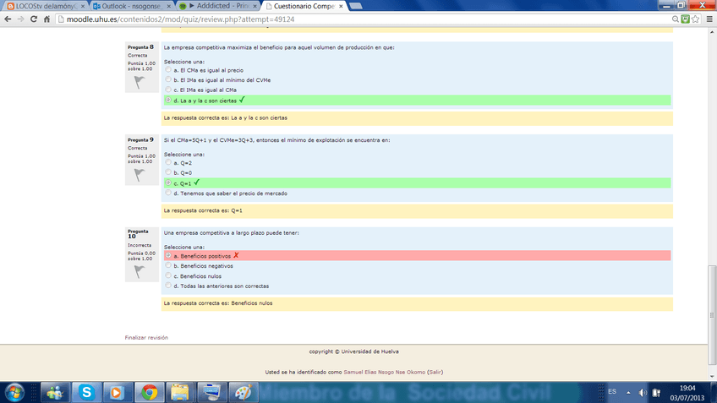This screenshot has height=403, width=717.
Task: Select 'd. Todas las anteriores son correctas'
Action: (167, 286)
